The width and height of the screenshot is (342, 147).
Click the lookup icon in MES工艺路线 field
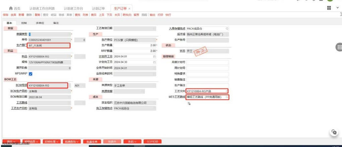tap(227, 97)
